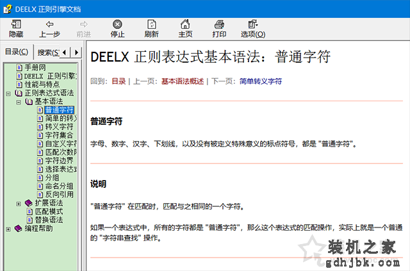Follow the 简单转义字符 next-page link
Viewport: 410px width, 271px height.
coord(261,81)
